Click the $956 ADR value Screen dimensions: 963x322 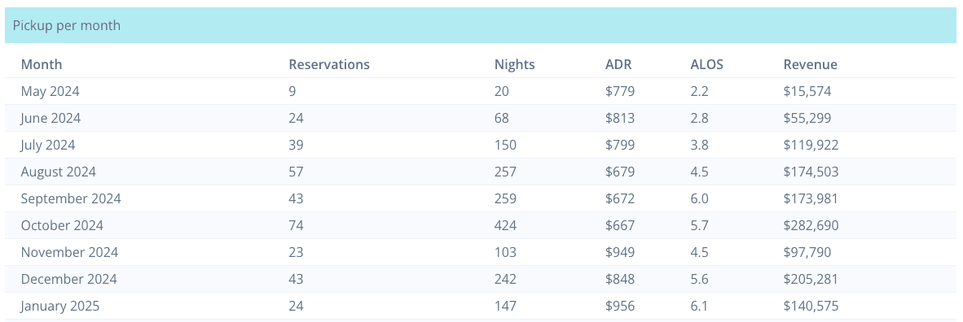click(x=620, y=306)
